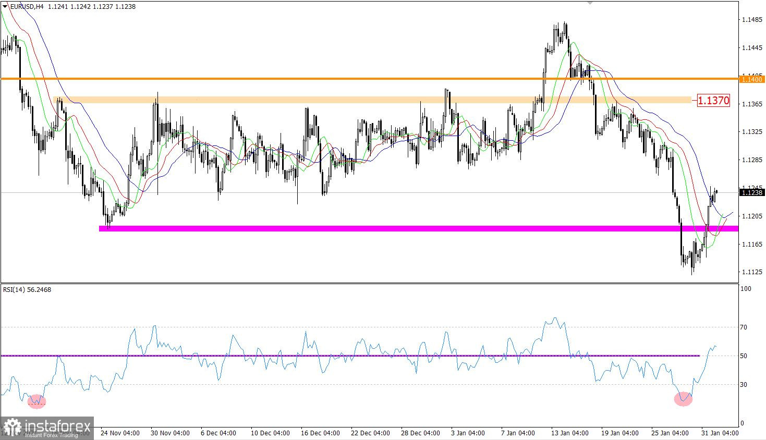Click the 30 Nov 04:00 time label
Viewport: 766px width, 440px height.
point(170,433)
